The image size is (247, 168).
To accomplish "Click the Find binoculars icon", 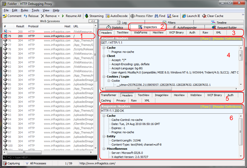I will pos(156,16).
